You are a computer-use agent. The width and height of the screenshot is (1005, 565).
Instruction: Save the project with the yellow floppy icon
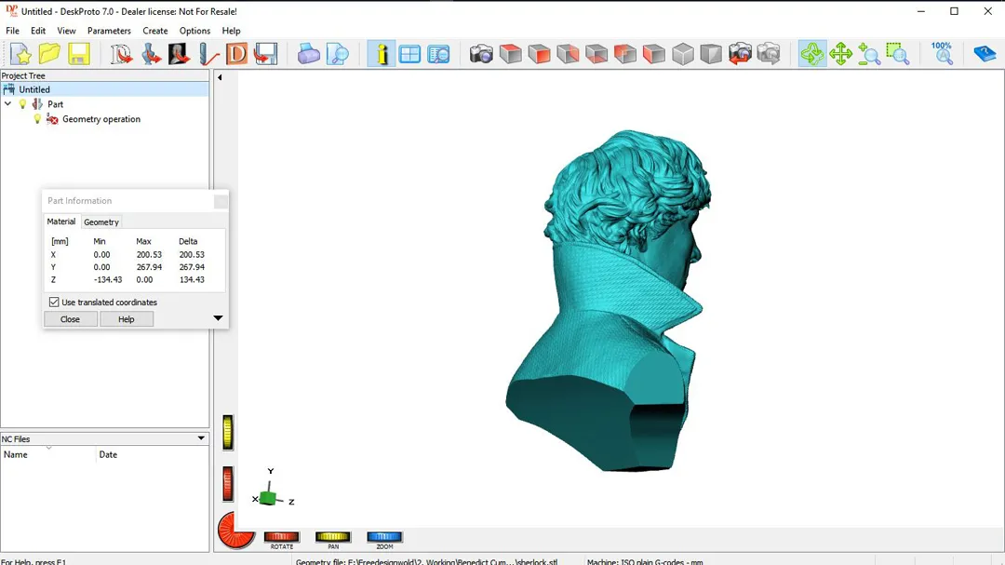click(x=78, y=55)
